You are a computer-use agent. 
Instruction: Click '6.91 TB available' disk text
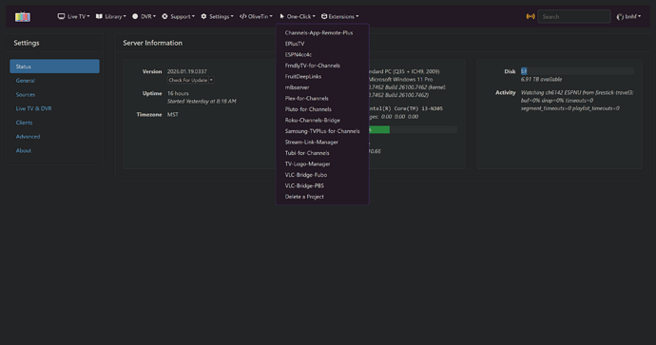(541, 80)
